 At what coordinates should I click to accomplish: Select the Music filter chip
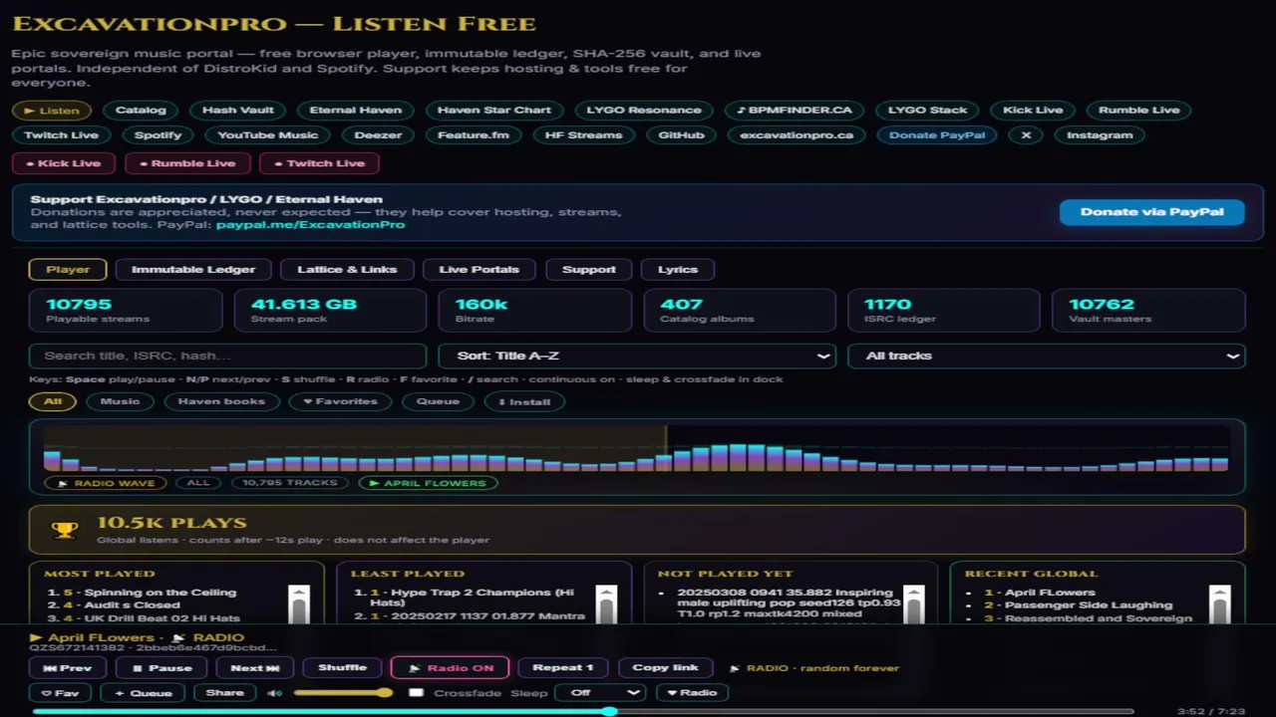coord(120,401)
